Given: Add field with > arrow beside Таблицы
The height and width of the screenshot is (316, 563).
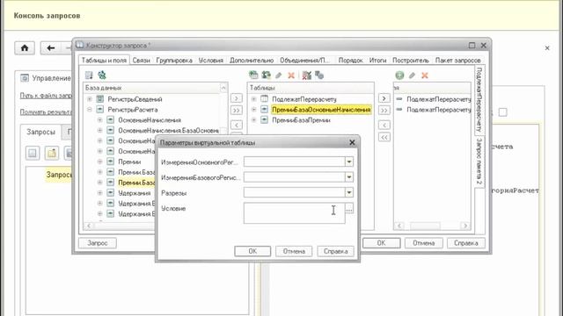Looking at the screenshot, I should click(384, 98).
